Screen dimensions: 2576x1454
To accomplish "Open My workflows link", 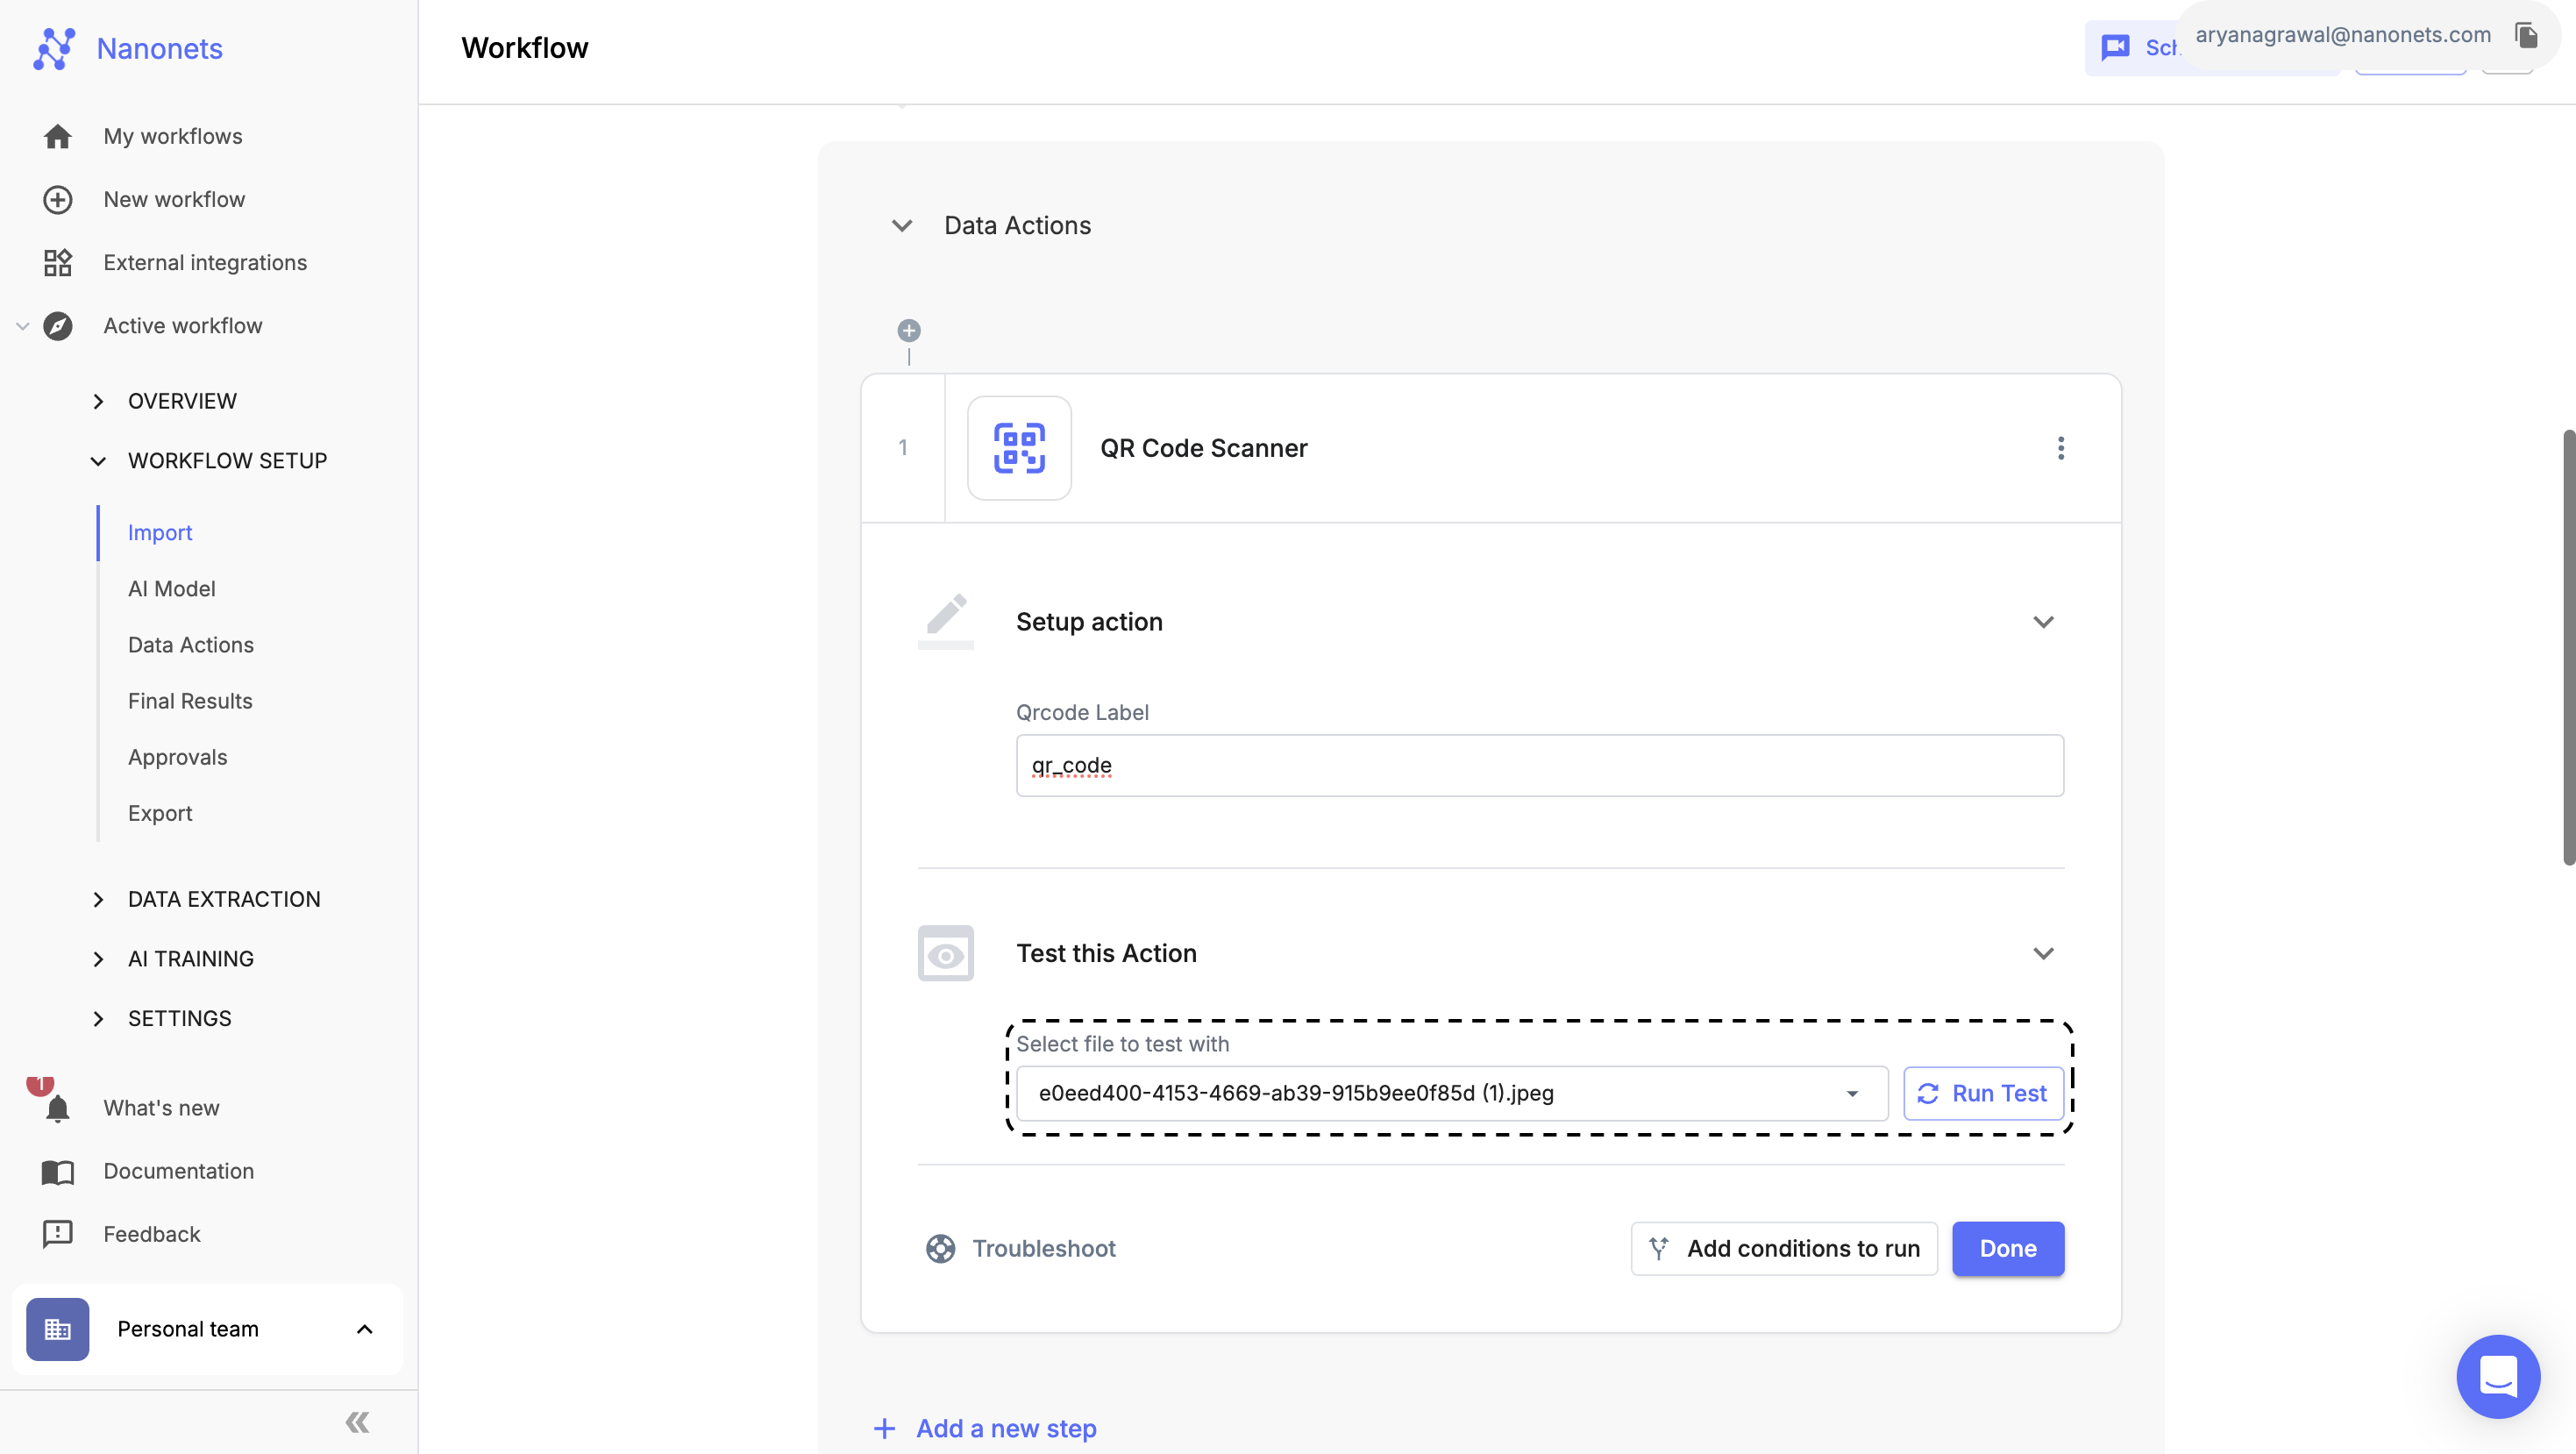I will 172,136.
